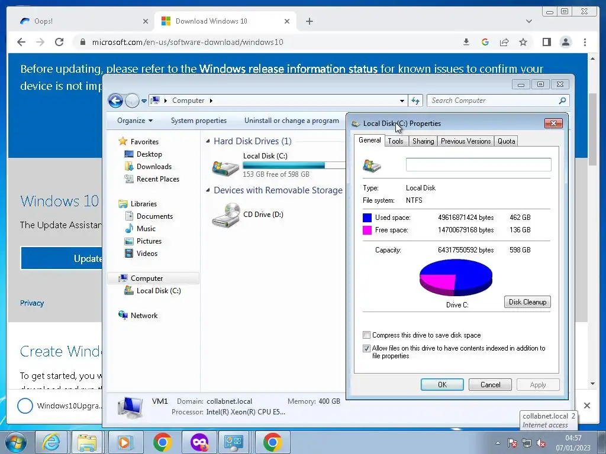
Task: Select Local Disk (C:) in navigation tree
Action: pyautogui.click(x=159, y=291)
